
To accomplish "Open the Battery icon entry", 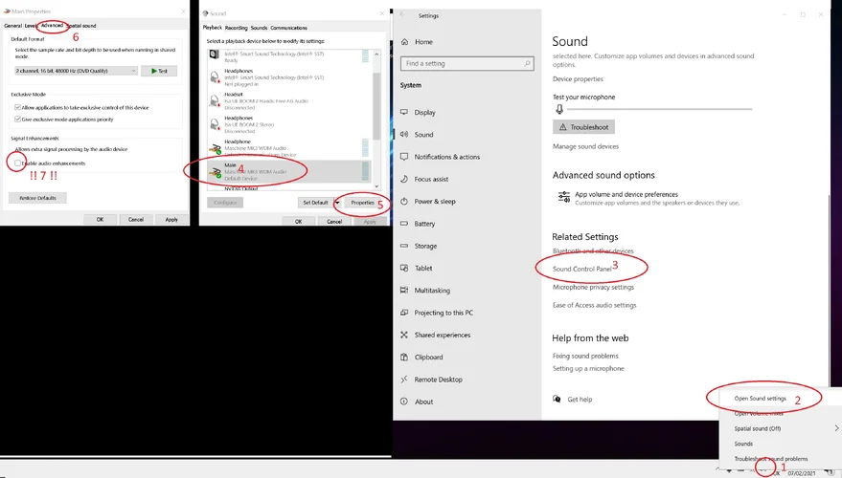I will pos(404,224).
